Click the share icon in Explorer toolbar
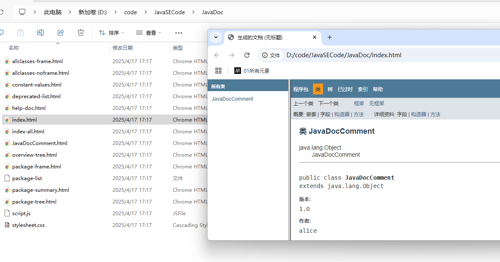Viewport: 500px width, 262px height. click(x=61, y=33)
